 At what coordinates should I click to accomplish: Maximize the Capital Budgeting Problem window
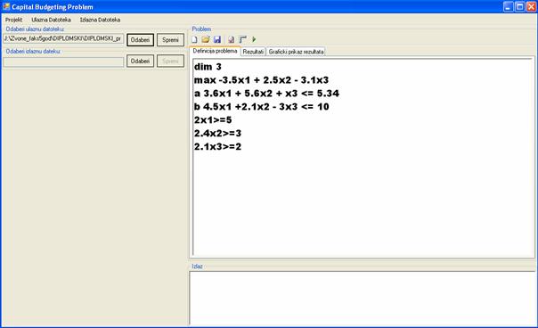coord(520,6)
